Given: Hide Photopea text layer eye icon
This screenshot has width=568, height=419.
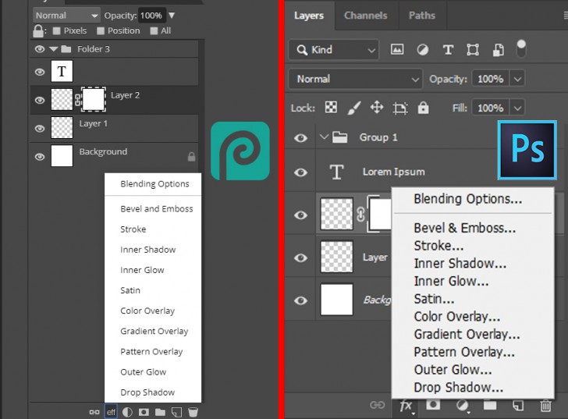Looking at the screenshot, I should [x=40, y=72].
